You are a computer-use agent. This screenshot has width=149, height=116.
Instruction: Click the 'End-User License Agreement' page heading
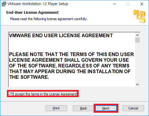33,13
